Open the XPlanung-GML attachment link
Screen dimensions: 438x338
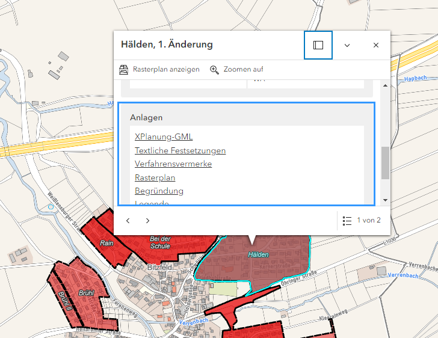[x=164, y=137]
